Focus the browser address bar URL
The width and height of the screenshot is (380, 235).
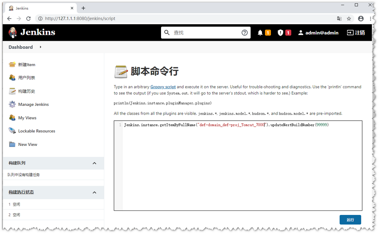tap(80, 19)
